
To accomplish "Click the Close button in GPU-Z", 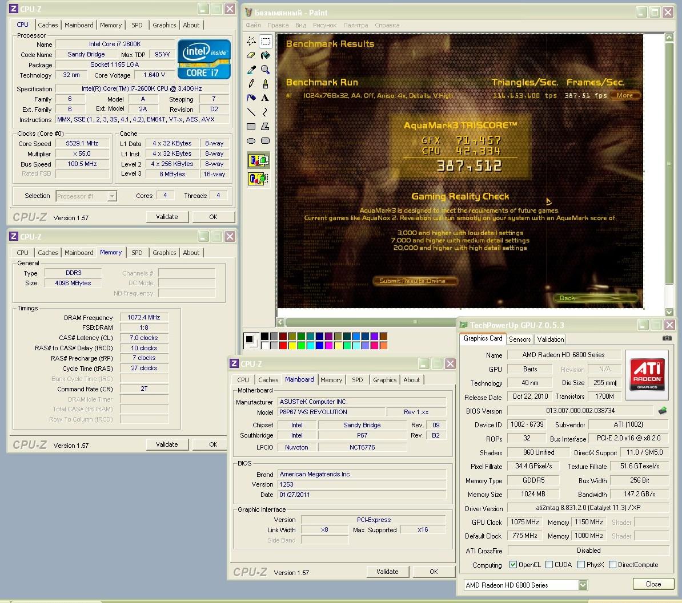I will [x=653, y=584].
